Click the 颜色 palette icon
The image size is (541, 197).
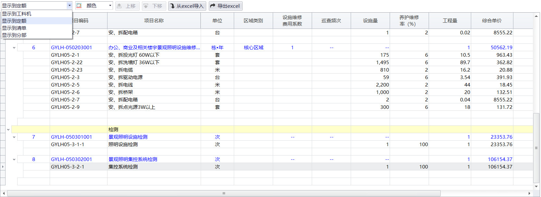[79, 6]
